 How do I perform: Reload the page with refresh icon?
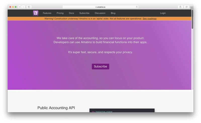tap(137, 7)
